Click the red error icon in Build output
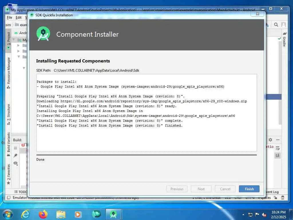The height and width of the screenshot is (220, 293). [x=23, y=145]
